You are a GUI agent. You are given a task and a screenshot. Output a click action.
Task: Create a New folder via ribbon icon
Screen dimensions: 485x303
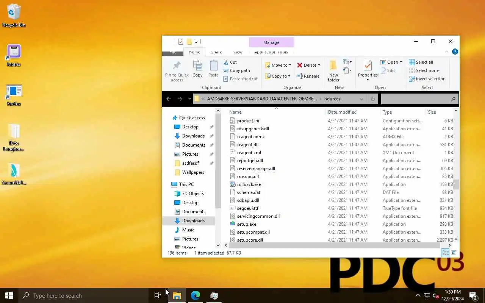pos(333,71)
